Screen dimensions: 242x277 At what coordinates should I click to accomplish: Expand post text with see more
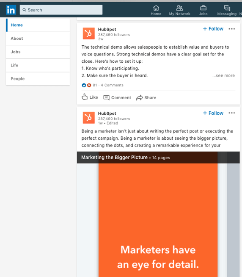click(x=223, y=76)
